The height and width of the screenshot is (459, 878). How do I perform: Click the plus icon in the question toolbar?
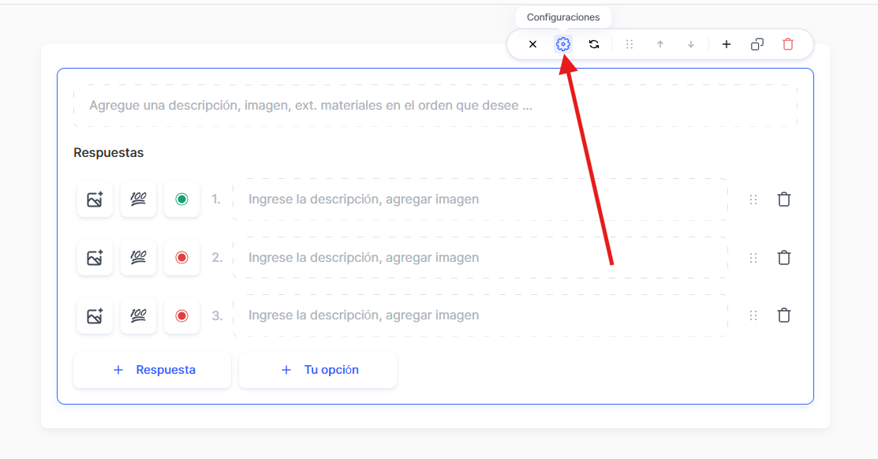[x=727, y=44]
